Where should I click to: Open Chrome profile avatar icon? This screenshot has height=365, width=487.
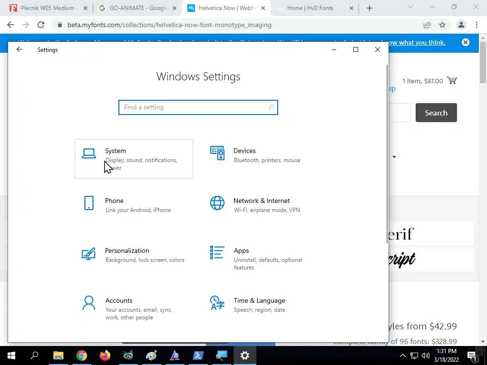(x=461, y=25)
